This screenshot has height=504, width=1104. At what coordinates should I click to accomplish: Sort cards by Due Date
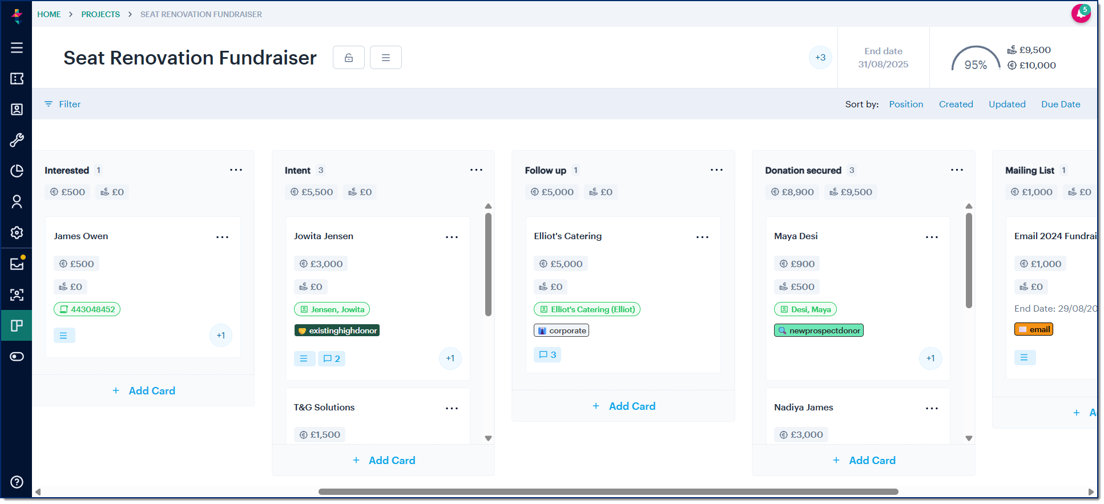pyautogui.click(x=1061, y=104)
